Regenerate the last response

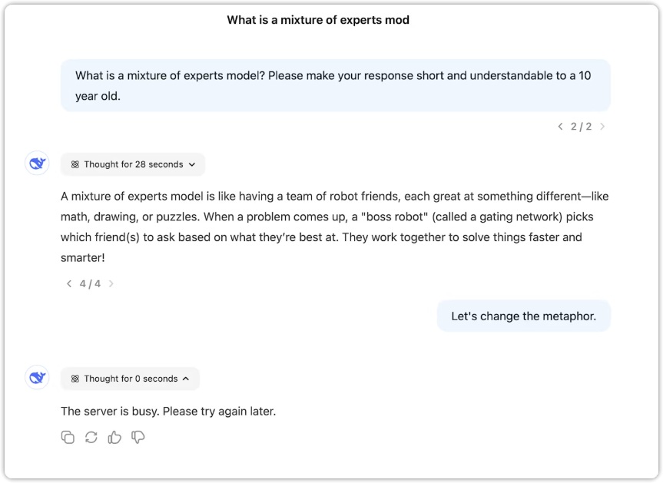click(x=91, y=437)
